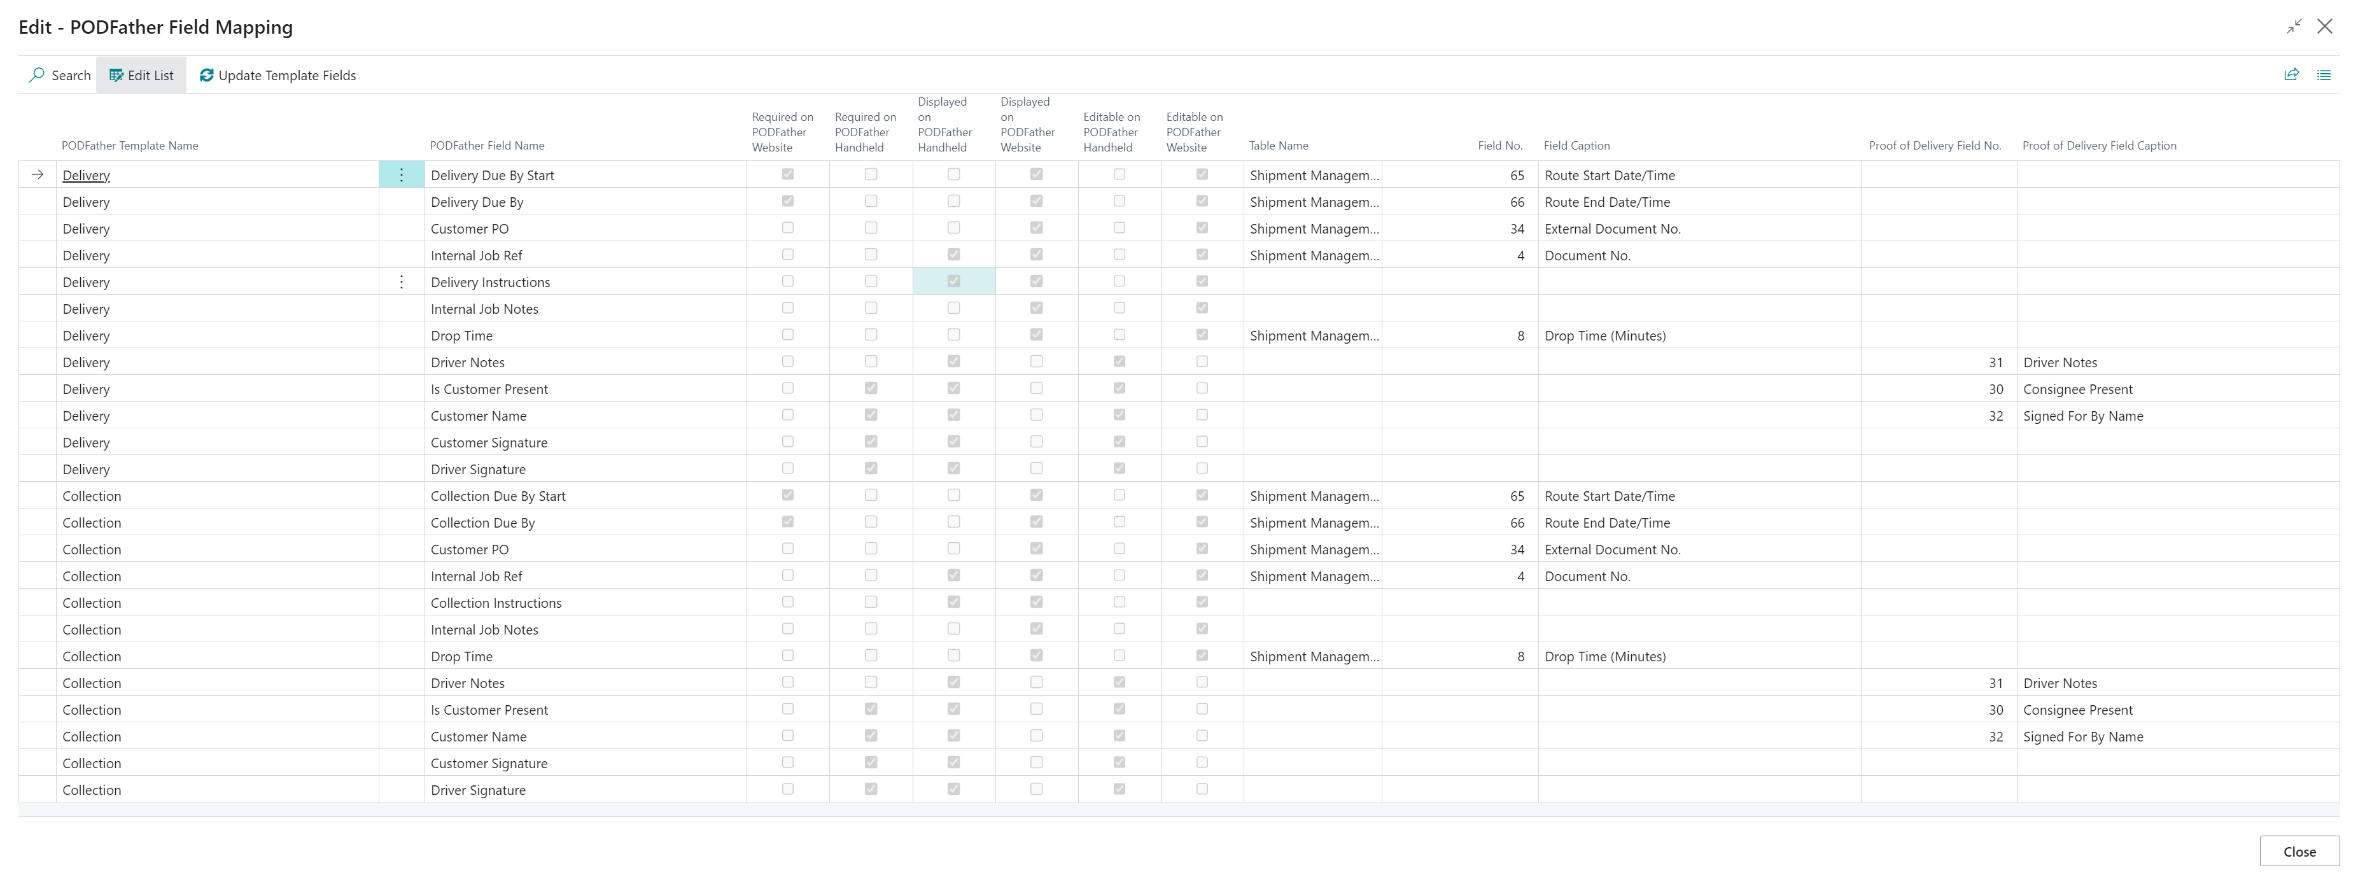Toggle Displayed on Handheld for Delivery Instructions

[953, 281]
